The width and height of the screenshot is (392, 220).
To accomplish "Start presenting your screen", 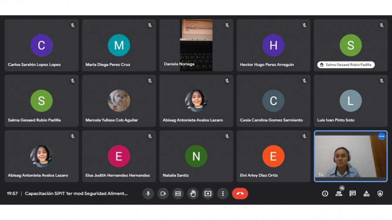I will tap(208, 193).
